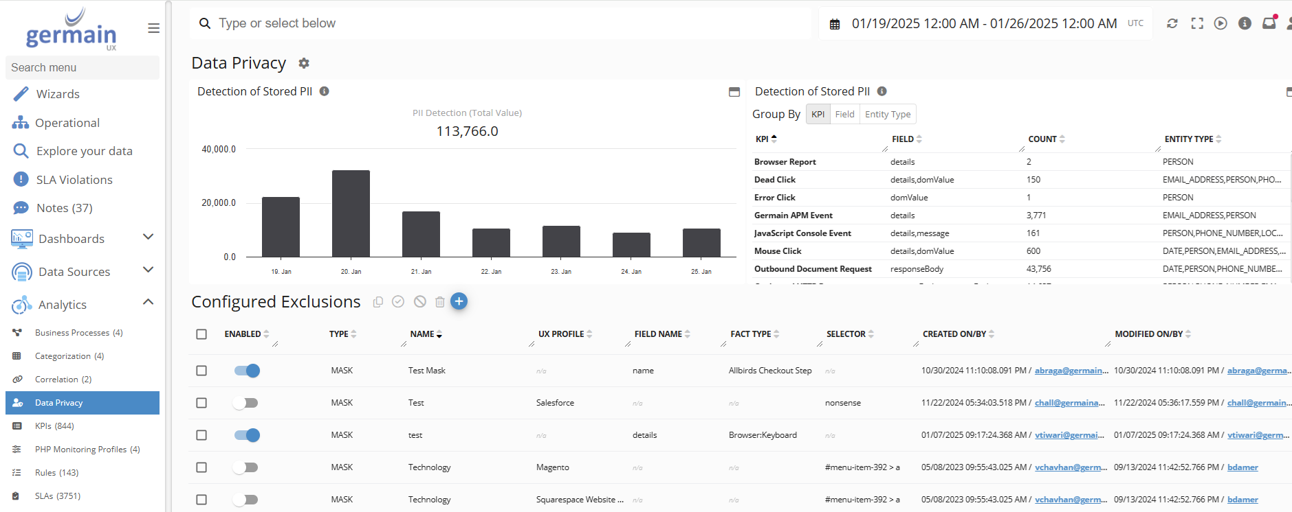
Task: Enable the Salesforce Test exclusion toggle
Action: [x=245, y=403]
